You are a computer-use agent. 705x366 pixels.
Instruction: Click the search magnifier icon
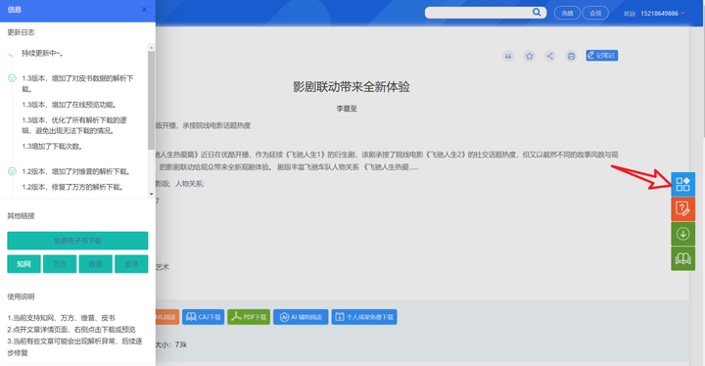pyautogui.click(x=537, y=12)
